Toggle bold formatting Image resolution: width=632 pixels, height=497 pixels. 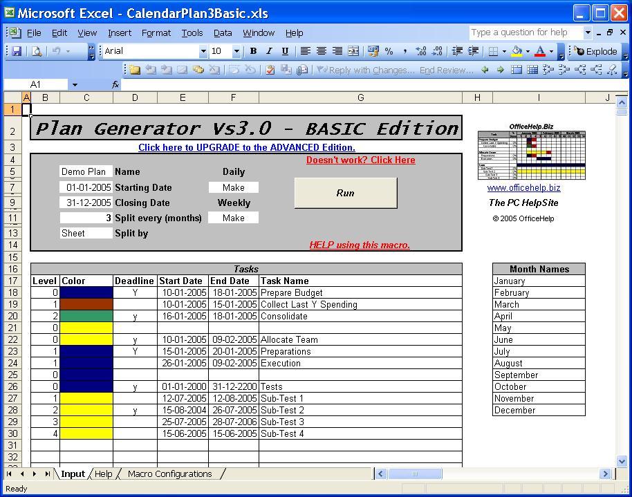click(253, 51)
